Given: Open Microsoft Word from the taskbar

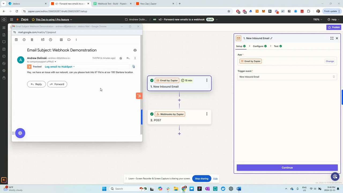Looking at the screenshot, I should tap(239, 189).
